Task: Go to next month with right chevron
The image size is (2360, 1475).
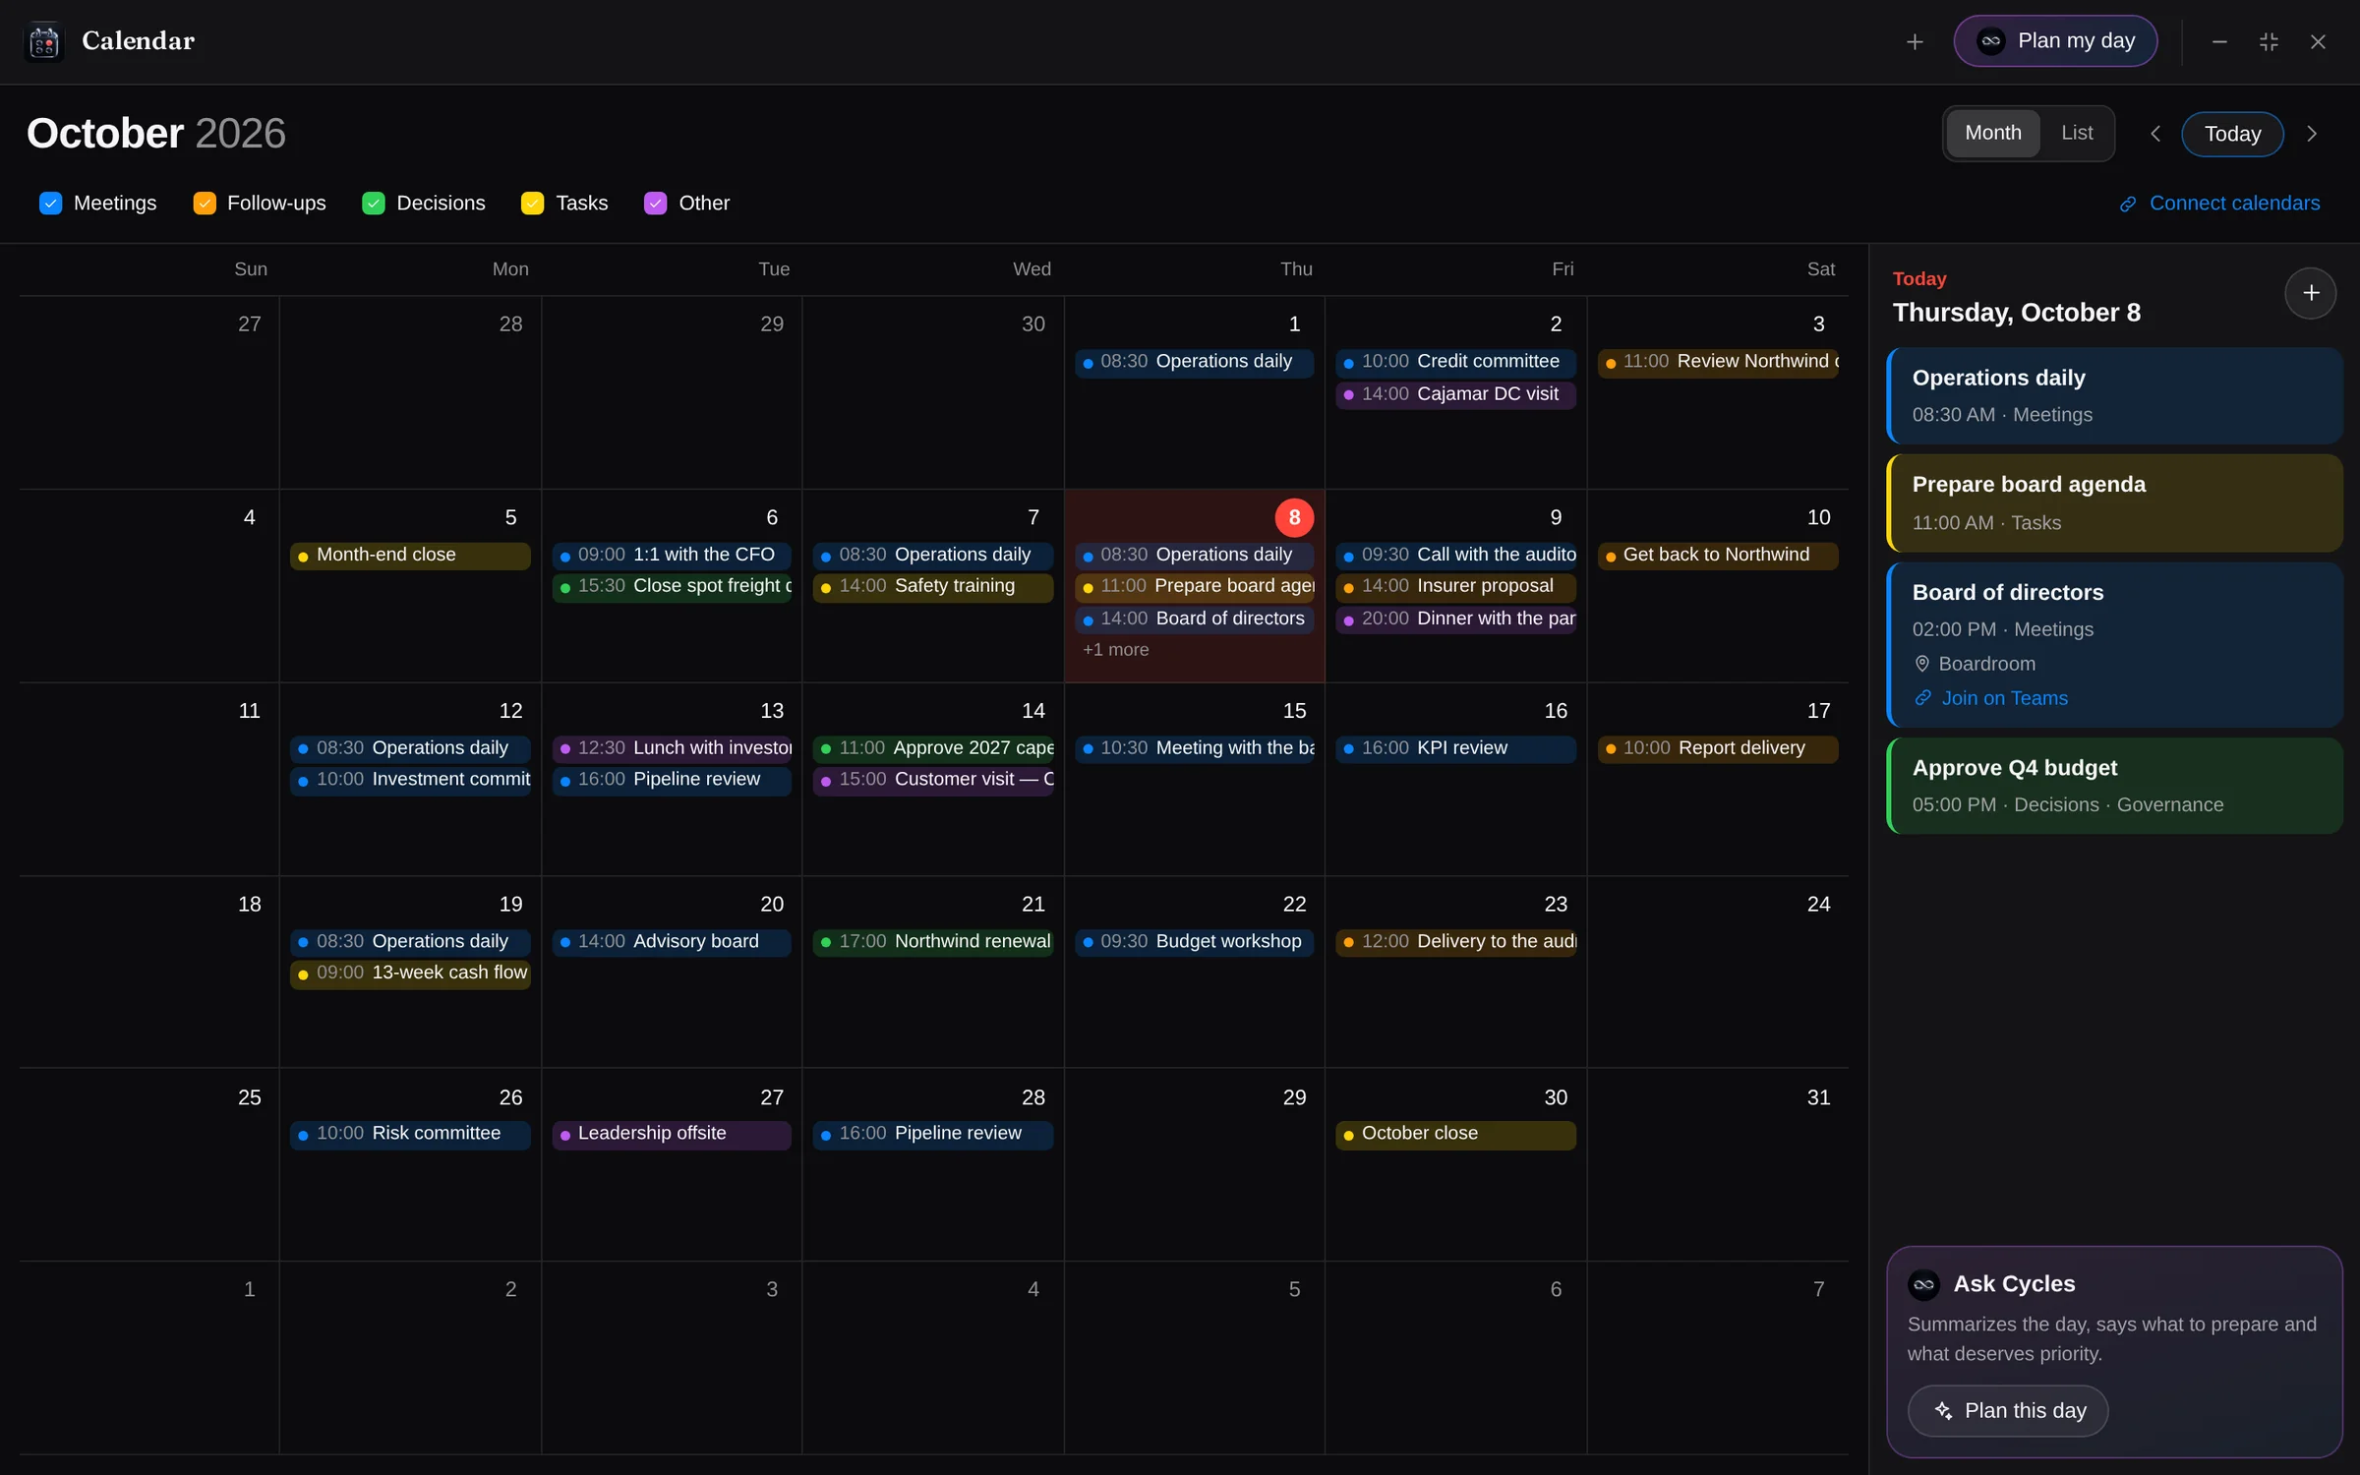Action: click(x=2312, y=134)
